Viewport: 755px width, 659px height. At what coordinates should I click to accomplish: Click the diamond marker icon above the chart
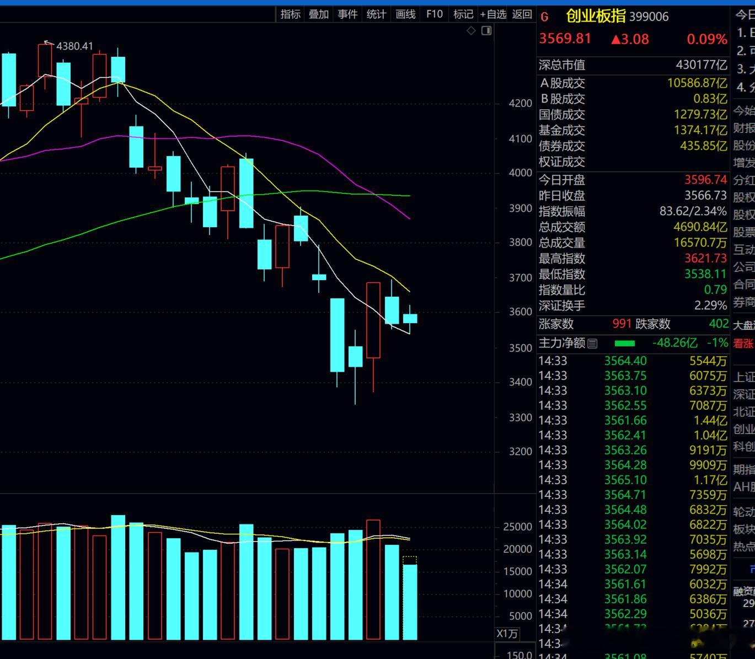tap(471, 31)
